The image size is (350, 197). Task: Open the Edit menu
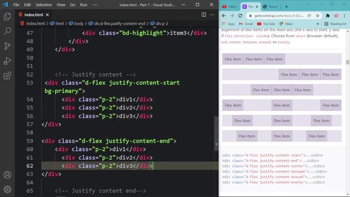(x=27, y=5)
